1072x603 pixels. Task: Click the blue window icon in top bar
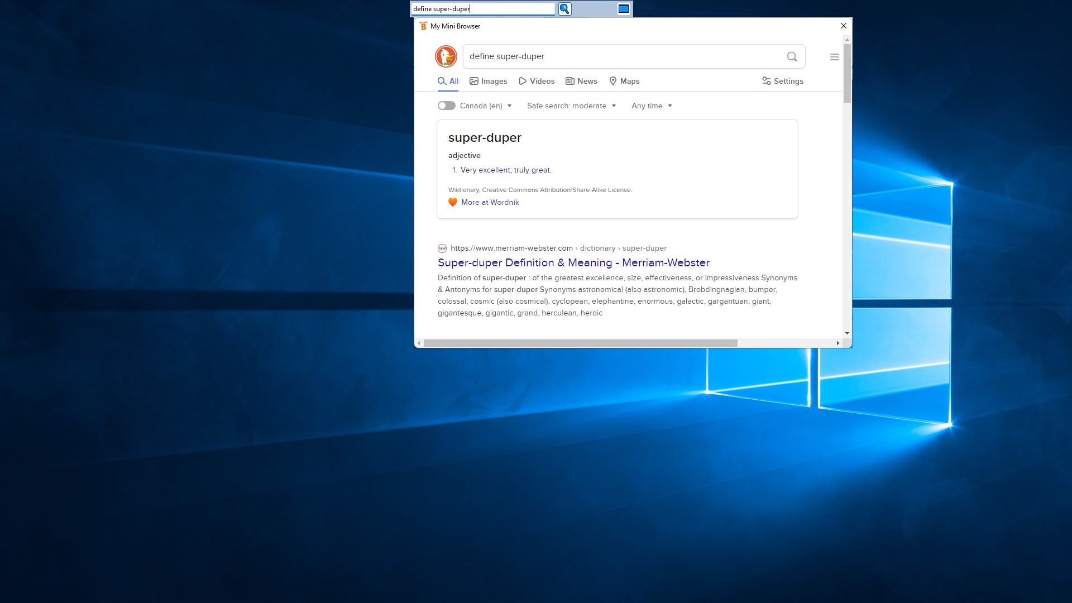click(623, 9)
